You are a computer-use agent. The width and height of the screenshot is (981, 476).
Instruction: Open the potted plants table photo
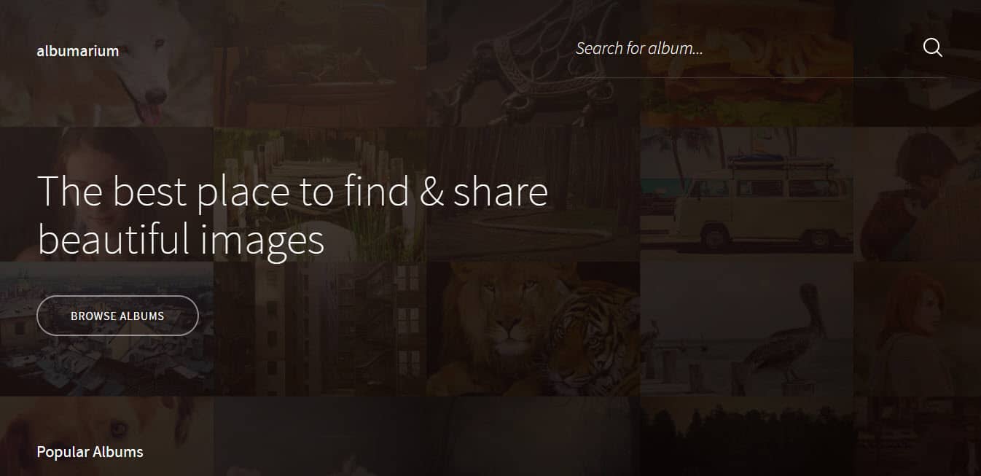[x=320, y=63]
